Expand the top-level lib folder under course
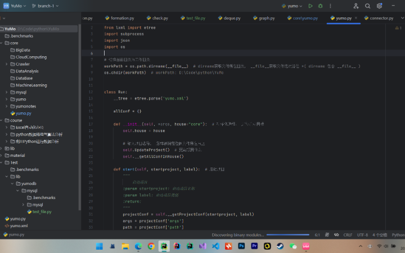Viewport: 405px width, 253px height. [x=1, y=148]
